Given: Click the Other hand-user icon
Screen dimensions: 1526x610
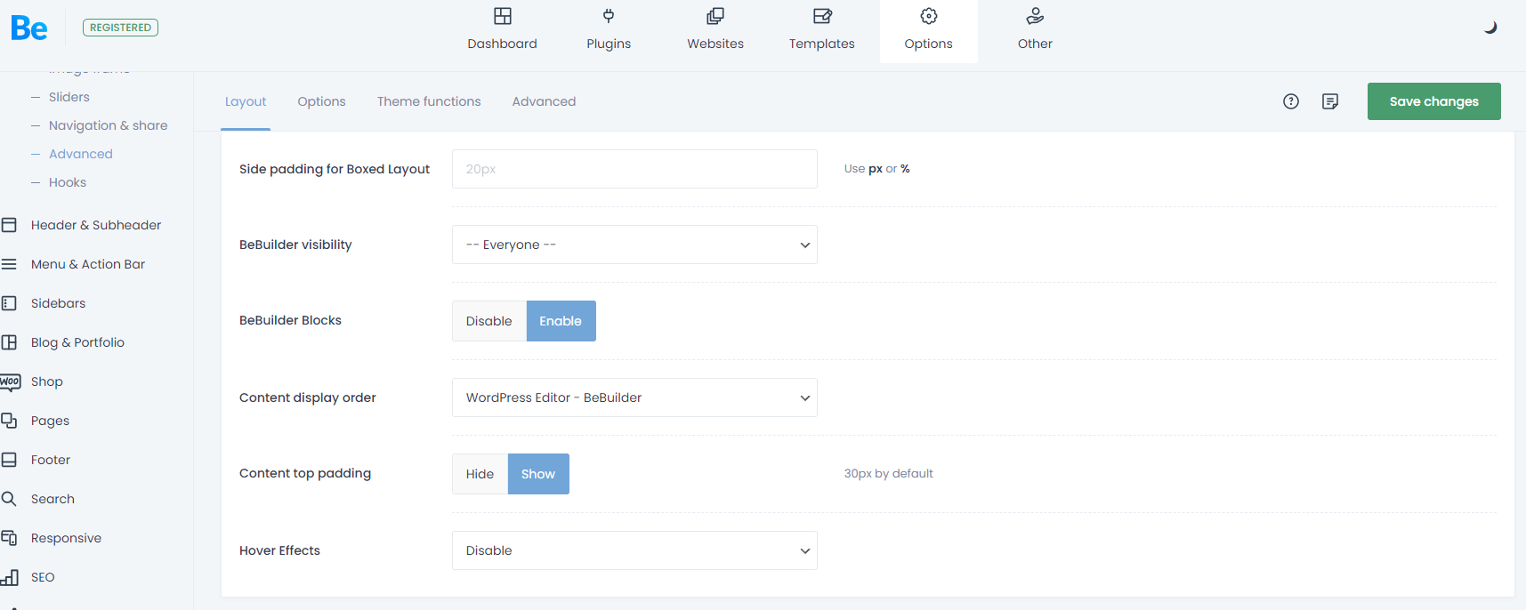Looking at the screenshot, I should tap(1035, 16).
